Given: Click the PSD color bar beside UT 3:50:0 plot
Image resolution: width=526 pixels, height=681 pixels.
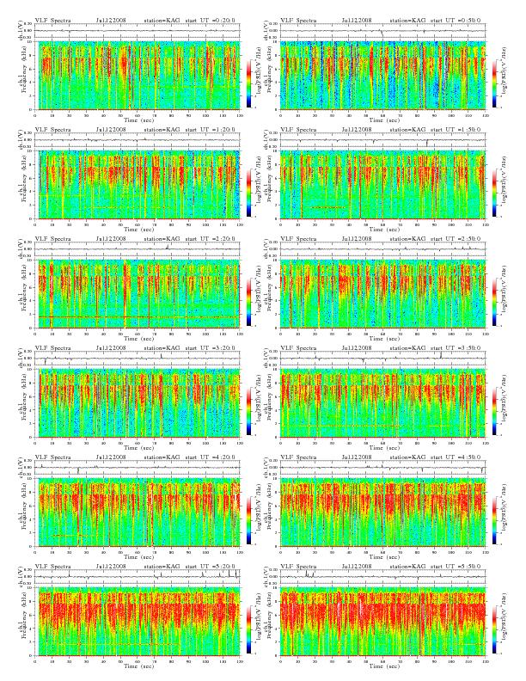Looking at the screenshot, I should [495, 411].
